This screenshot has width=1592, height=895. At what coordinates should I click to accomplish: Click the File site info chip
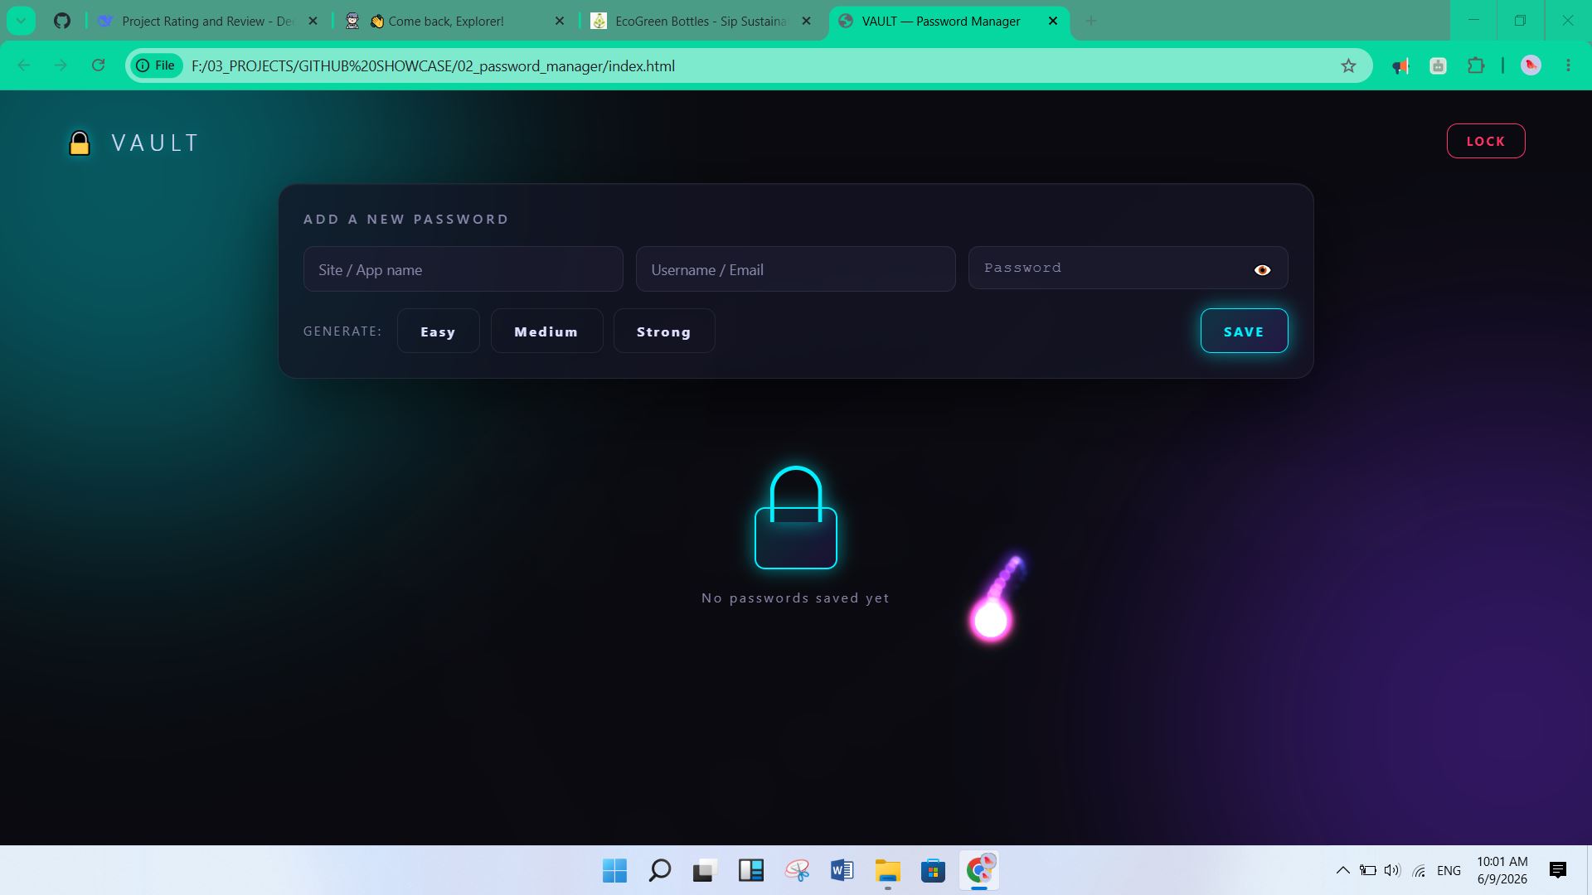[158, 65]
